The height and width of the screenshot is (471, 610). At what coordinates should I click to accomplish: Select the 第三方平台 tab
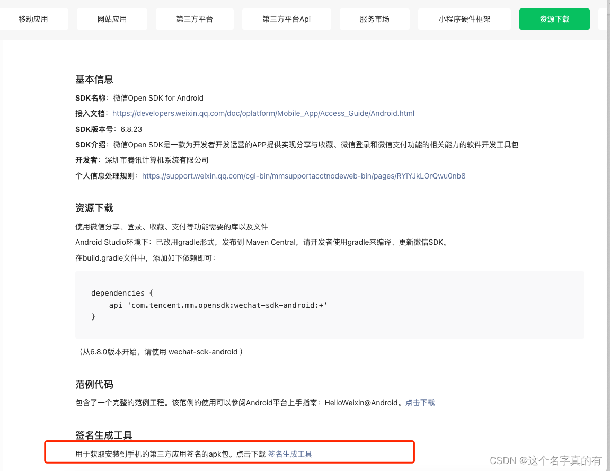coord(195,19)
